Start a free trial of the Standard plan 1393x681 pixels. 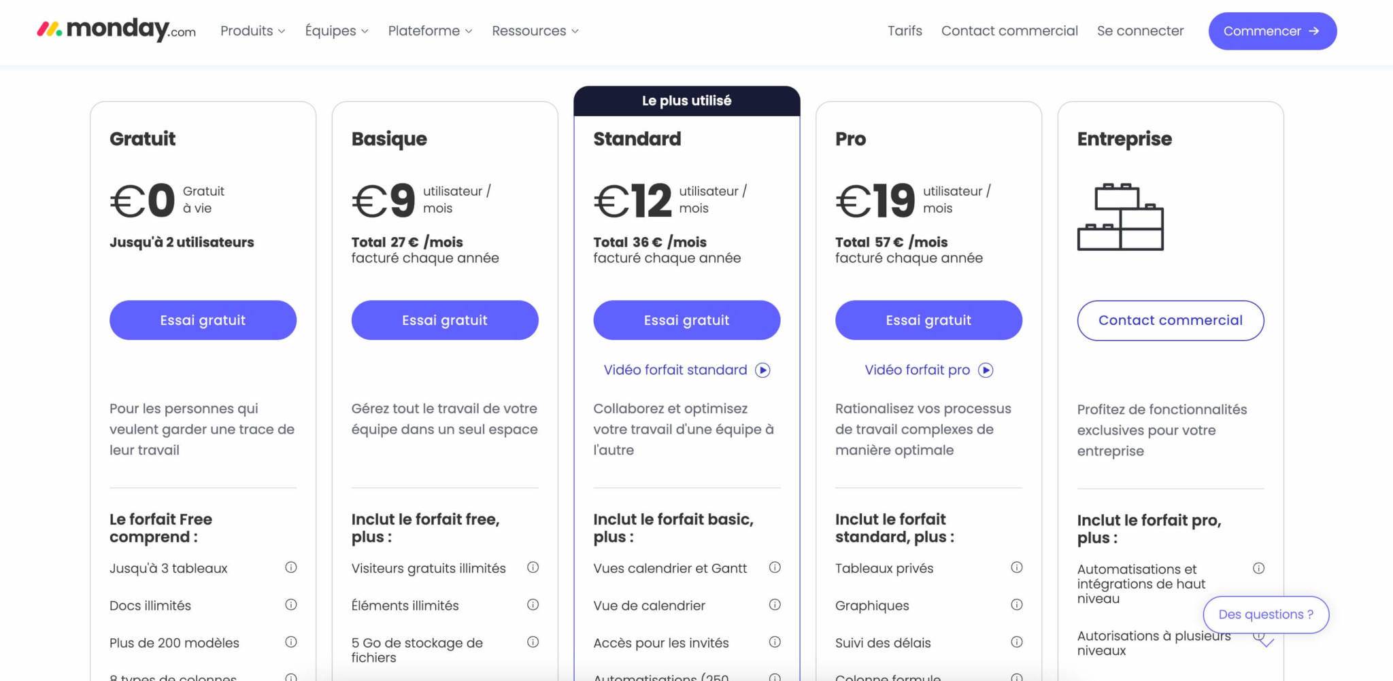686,319
